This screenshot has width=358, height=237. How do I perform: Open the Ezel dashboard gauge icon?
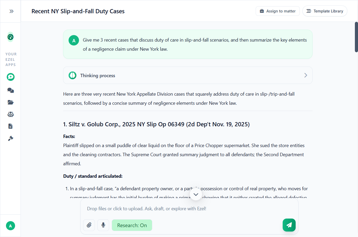click(10, 37)
